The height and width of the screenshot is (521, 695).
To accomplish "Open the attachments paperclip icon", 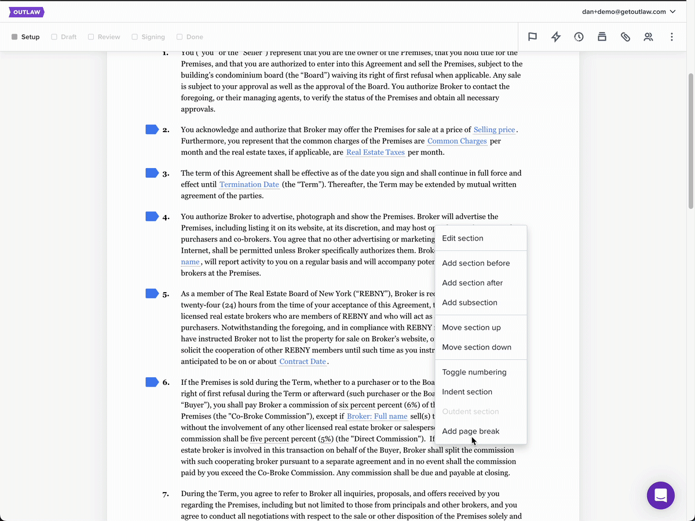I will coord(625,37).
